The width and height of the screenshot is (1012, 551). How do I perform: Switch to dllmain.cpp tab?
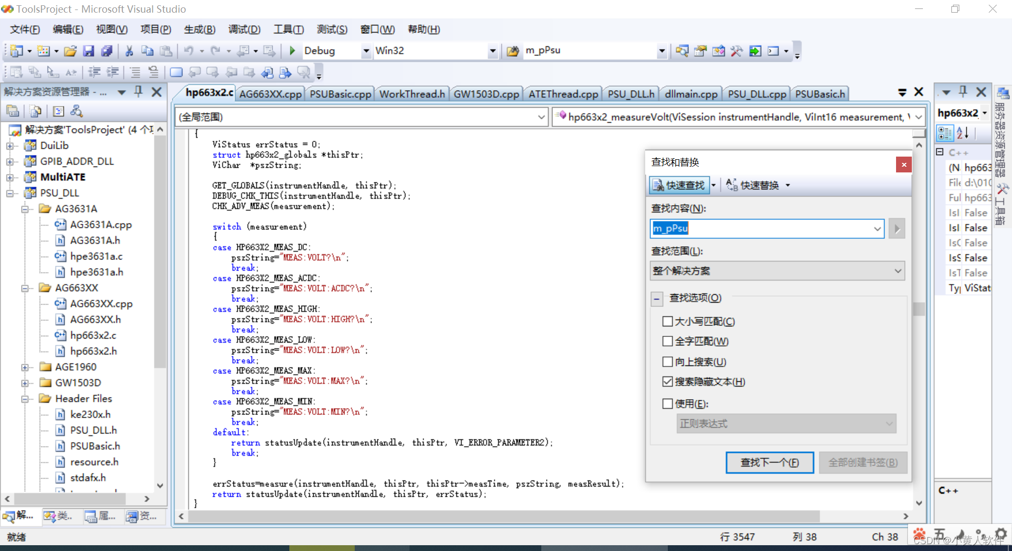pos(691,94)
